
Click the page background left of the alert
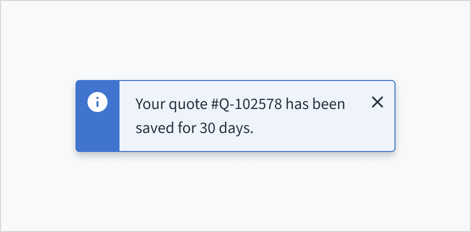pyautogui.click(x=37, y=116)
